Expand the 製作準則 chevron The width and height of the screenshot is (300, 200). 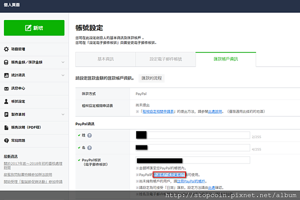(x=63, y=114)
